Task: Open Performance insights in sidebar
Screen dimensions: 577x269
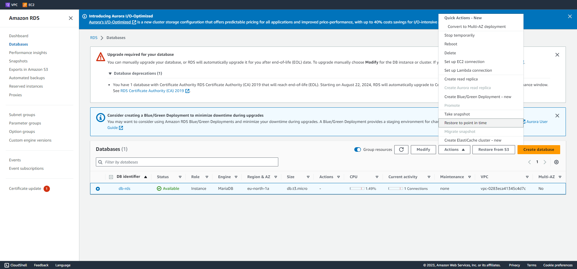Action: pos(28,53)
